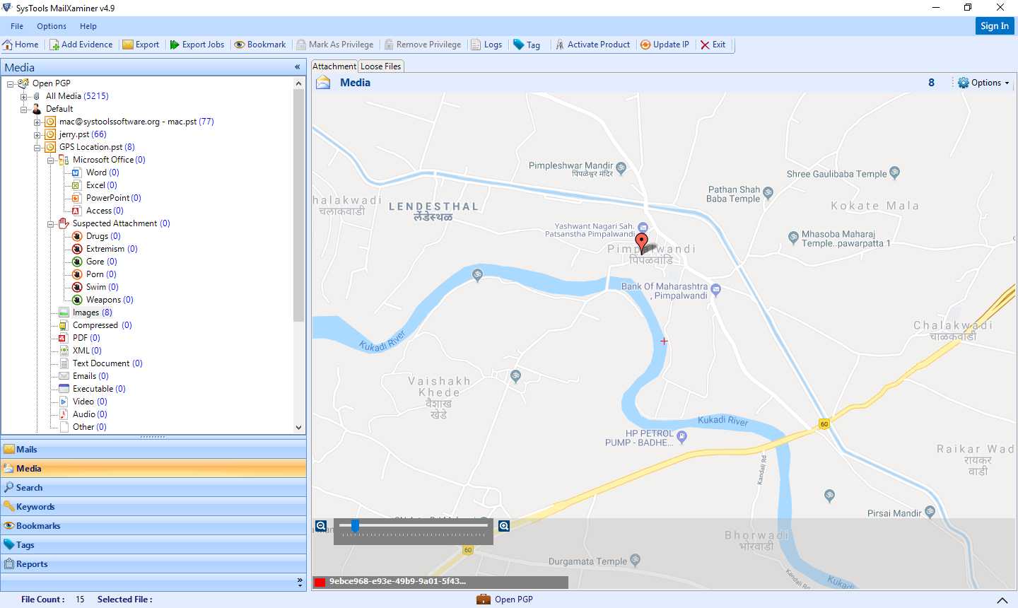Open the Options dropdown in Media header
1018x608 pixels.
983,83
